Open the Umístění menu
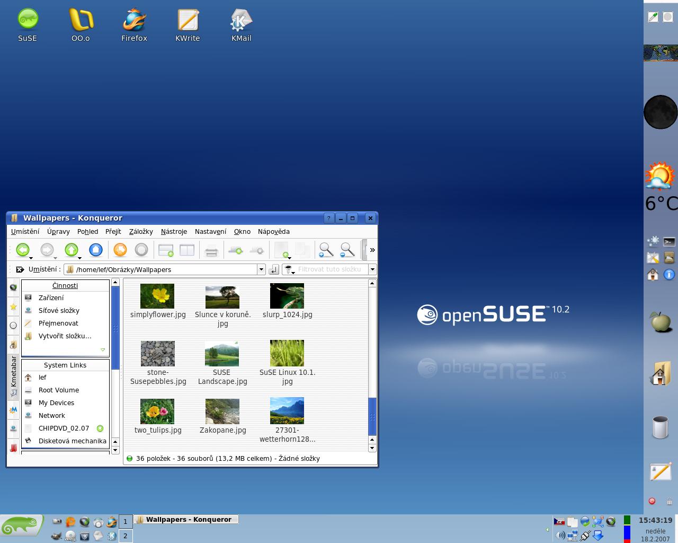678x543 pixels. click(25, 231)
